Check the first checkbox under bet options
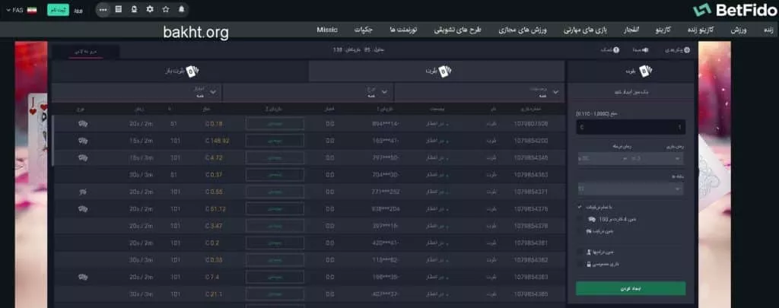This screenshot has height=308, width=779. (x=580, y=207)
